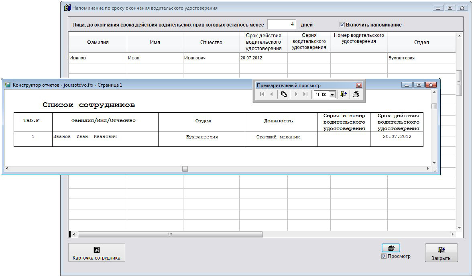Go to the last page of preview
The width and height of the screenshot is (472, 276).
click(305, 95)
